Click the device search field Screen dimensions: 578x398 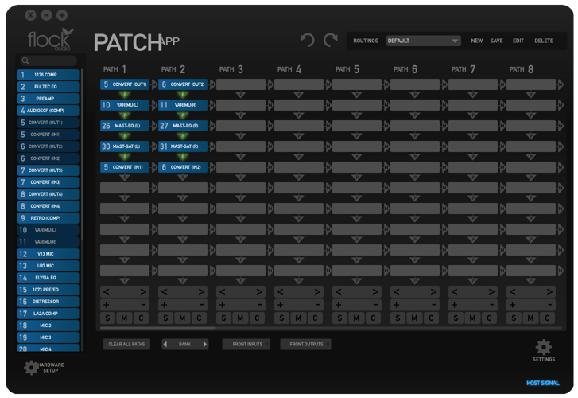tap(48, 61)
